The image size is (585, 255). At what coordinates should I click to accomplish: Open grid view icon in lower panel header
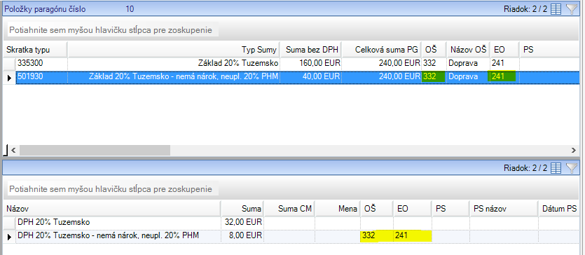pyautogui.click(x=556, y=168)
